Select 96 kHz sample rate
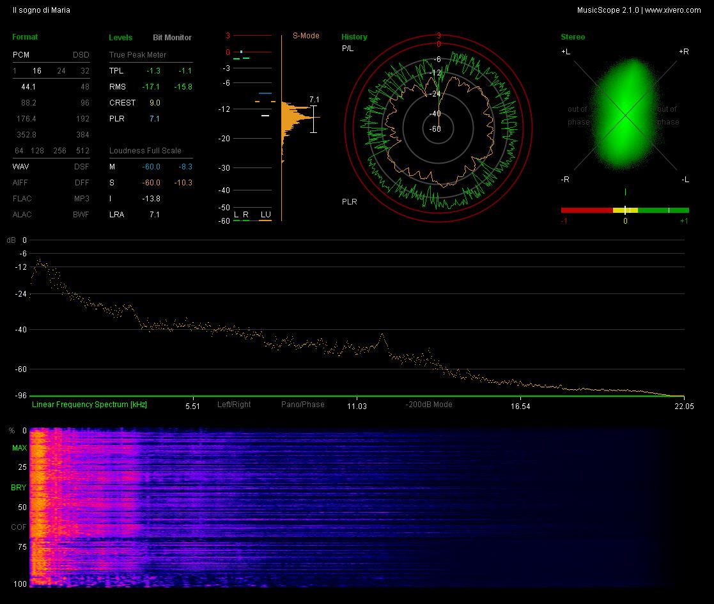The width and height of the screenshot is (714, 604). [85, 102]
